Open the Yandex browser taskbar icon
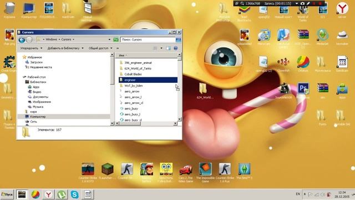Viewport: 355px width, 200px height. point(48,194)
